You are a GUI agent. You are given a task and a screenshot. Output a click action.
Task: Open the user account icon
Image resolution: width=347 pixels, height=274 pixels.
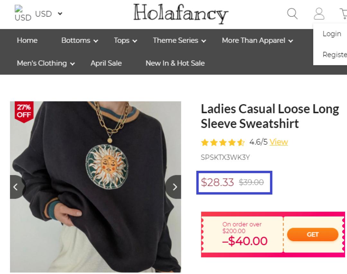[319, 14]
